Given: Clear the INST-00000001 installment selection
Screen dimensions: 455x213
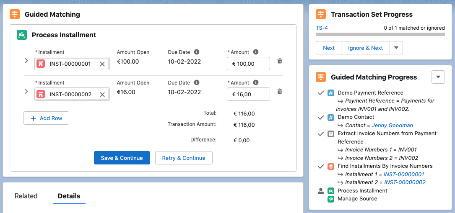Looking at the screenshot, I should (x=102, y=64).
